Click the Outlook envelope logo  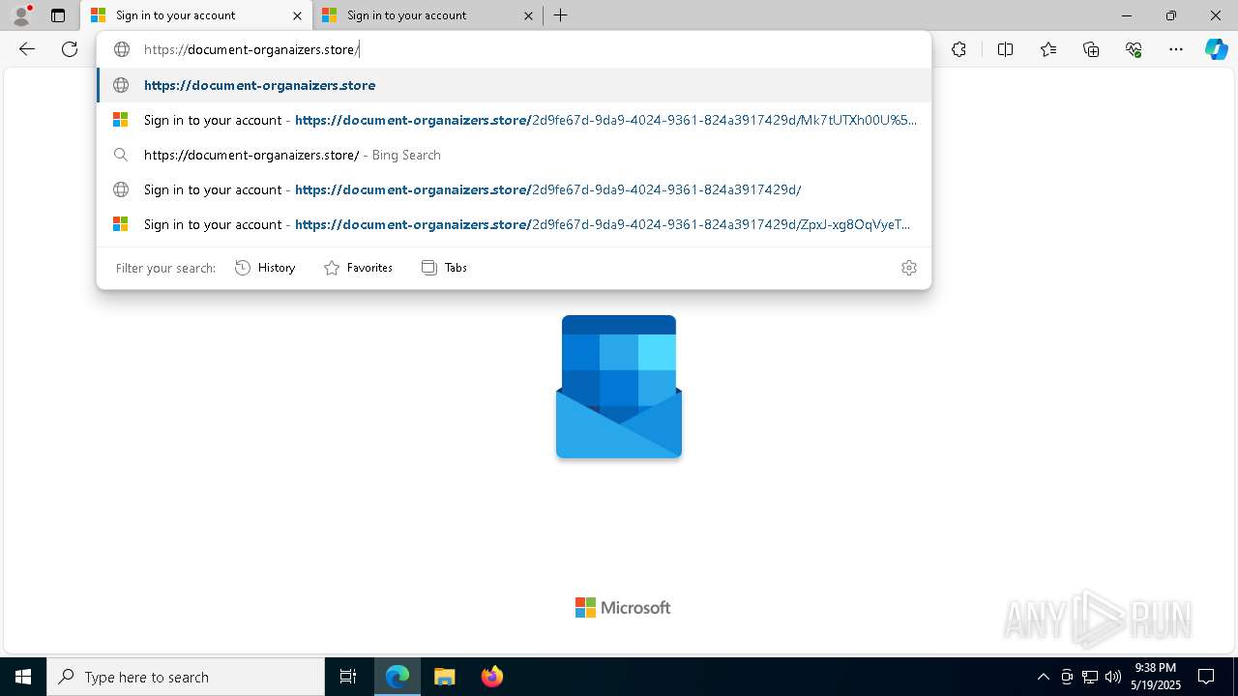click(619, 387)
